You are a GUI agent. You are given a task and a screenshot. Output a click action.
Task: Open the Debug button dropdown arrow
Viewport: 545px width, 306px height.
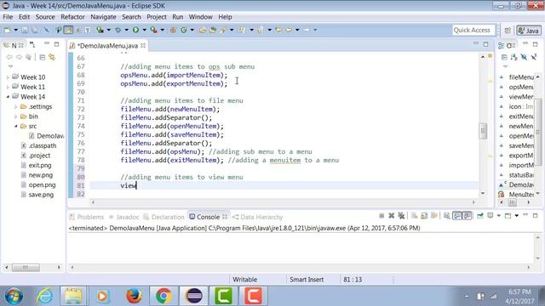pos(127,31)
